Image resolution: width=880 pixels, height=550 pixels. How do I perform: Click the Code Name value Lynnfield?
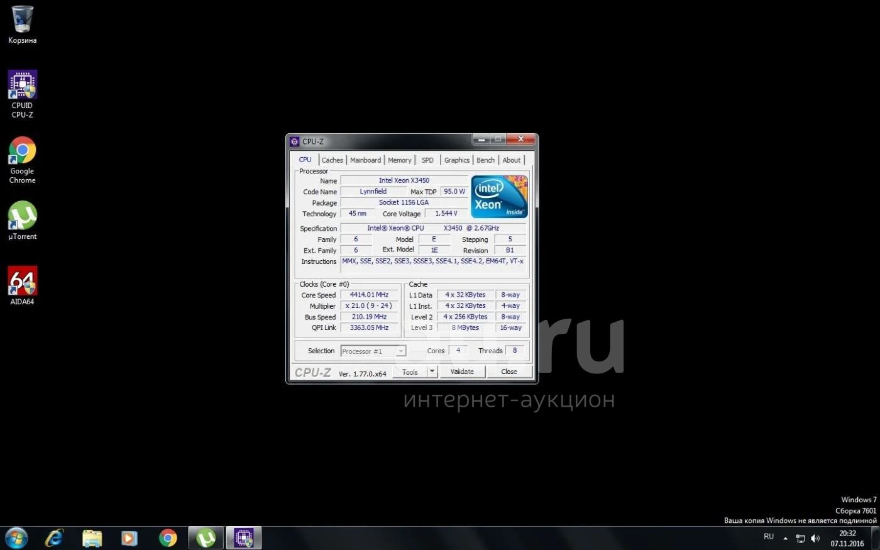coord(373,192)
